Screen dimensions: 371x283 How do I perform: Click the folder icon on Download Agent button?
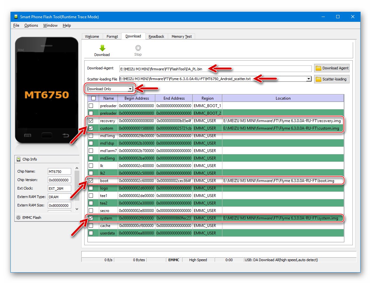click(x=319, y=68)
